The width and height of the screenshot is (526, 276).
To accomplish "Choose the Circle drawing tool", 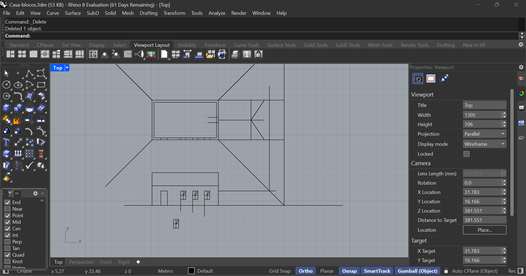I will [x=6, y=85].
